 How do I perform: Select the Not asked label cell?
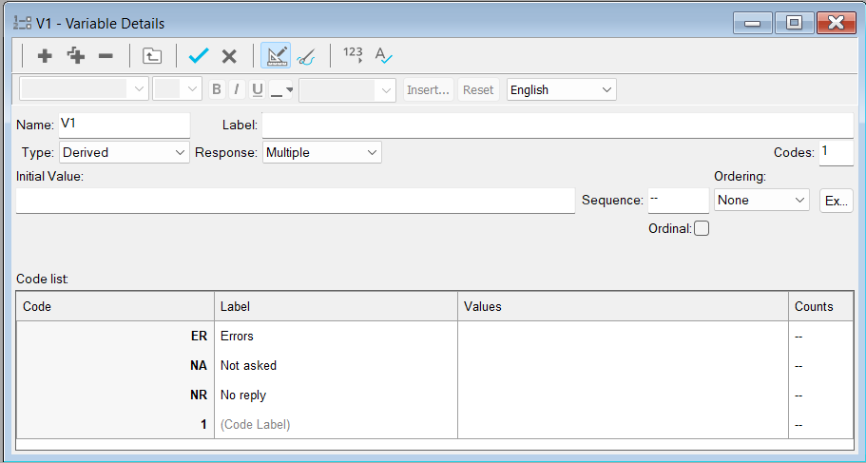[336, 366]
